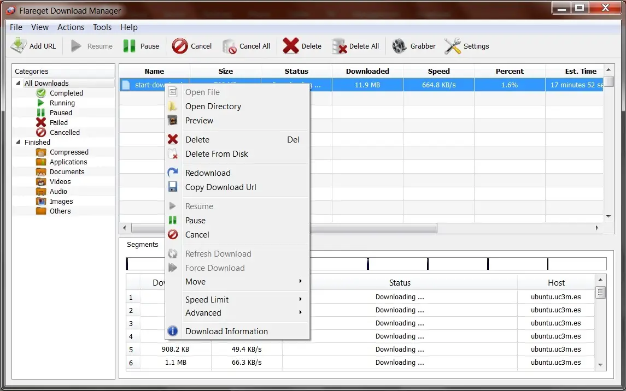Select the Images folder category

pyautogui.click(x=61, y=202)
